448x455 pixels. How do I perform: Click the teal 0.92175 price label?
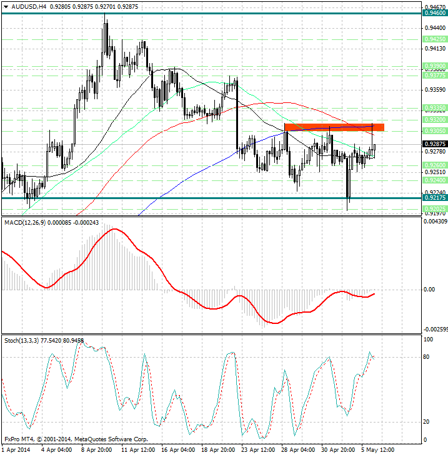pyautogui.click(x=435, y=198)
